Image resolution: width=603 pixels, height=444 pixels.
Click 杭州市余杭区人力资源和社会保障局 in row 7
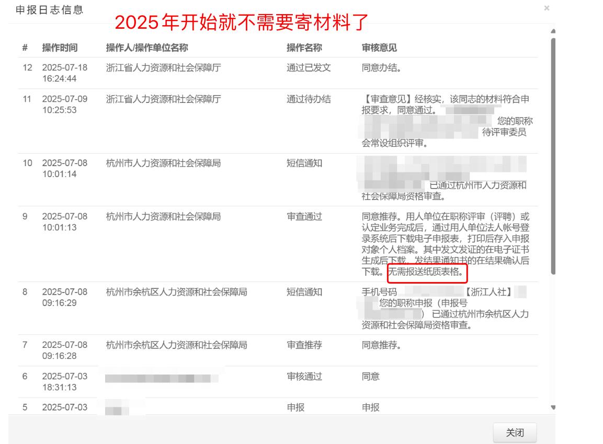[176, 345]
